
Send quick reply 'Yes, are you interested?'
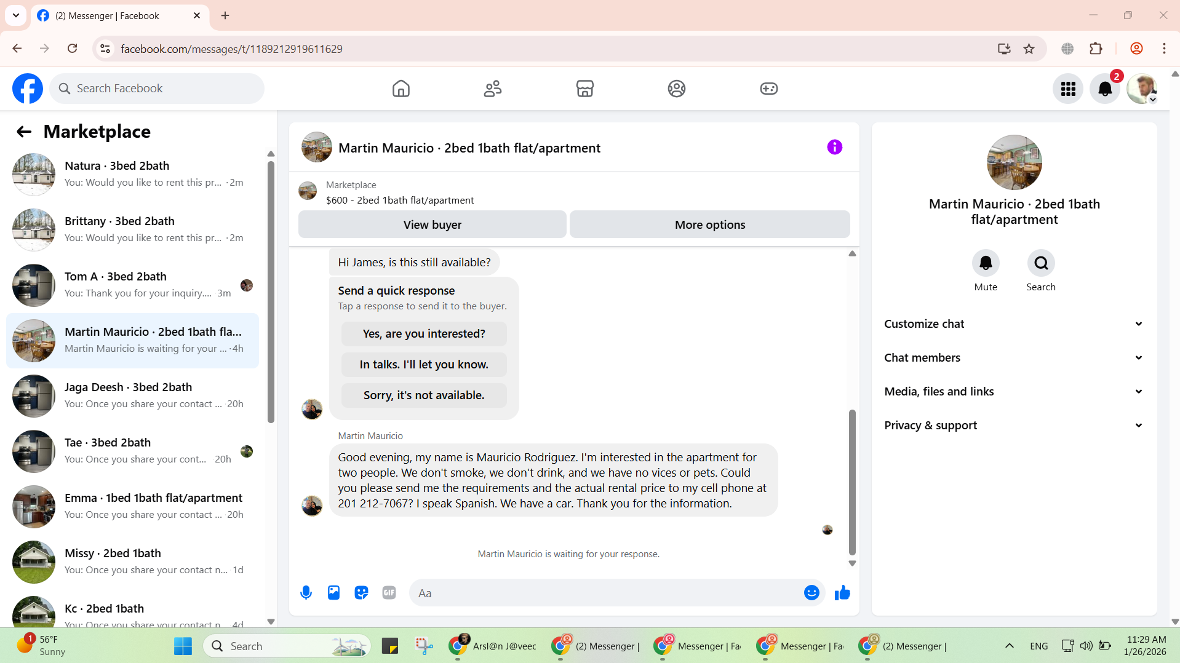[x=424, y=334]
